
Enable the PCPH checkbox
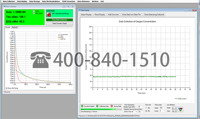(34, 11)
